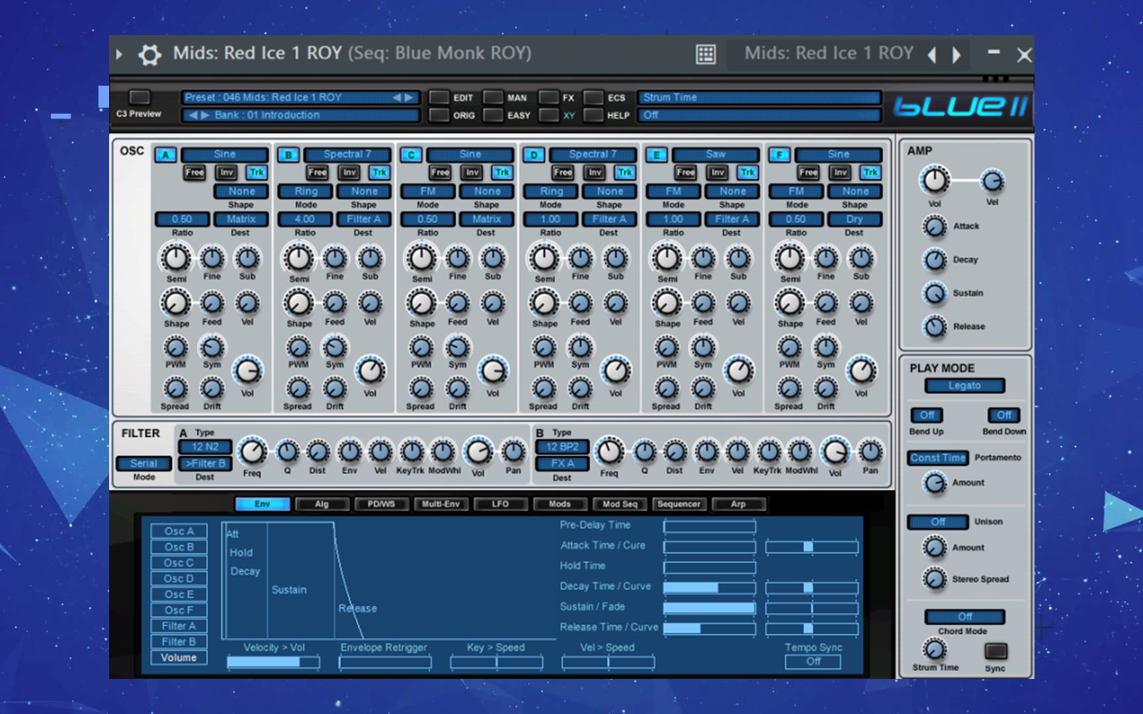Switch to the Alg tab

[x=321, y=504]
